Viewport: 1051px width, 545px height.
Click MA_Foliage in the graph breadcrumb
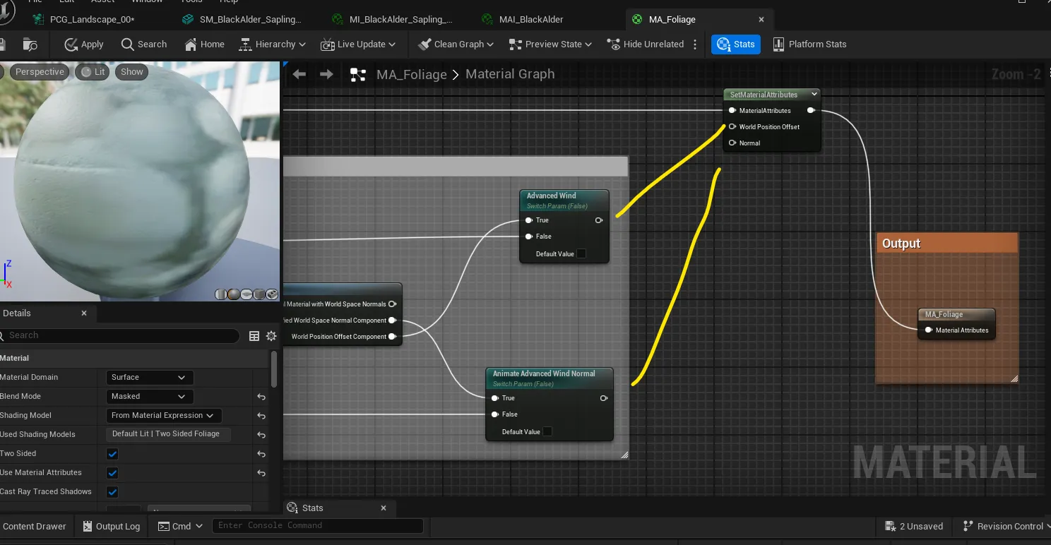pos(412,74)
